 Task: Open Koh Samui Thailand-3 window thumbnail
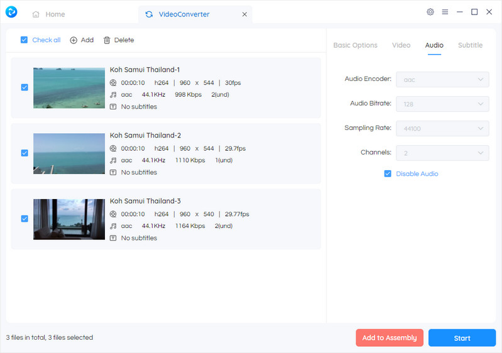click(69, 219)
